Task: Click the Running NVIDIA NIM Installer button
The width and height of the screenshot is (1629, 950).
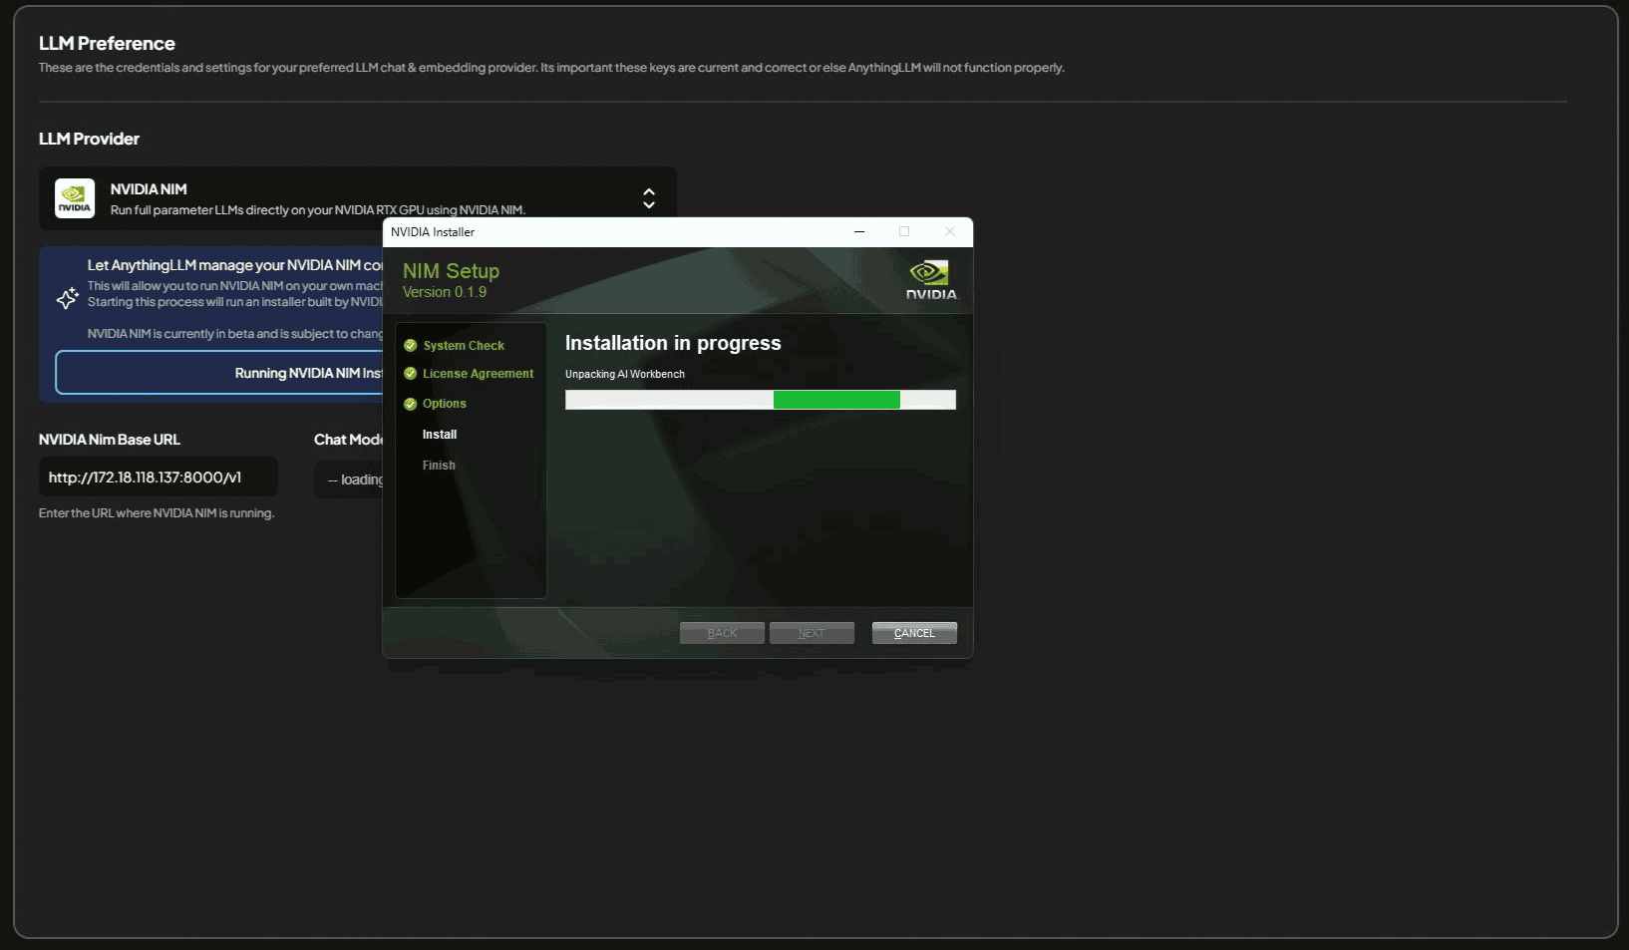Action: coord(219,373)
